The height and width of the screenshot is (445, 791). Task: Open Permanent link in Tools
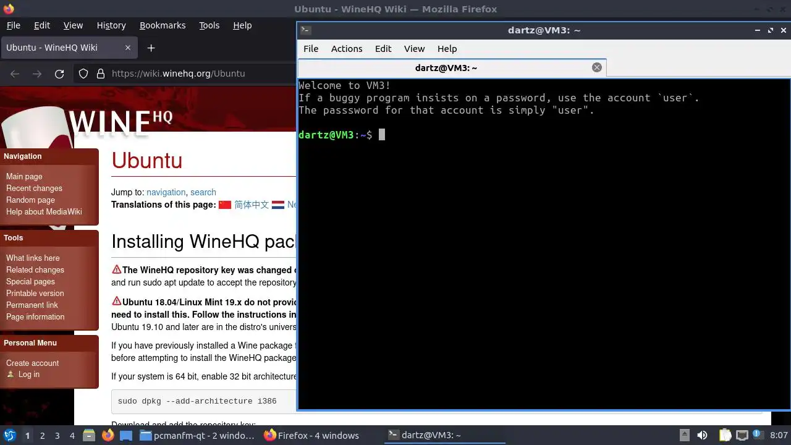pos(32,305)
